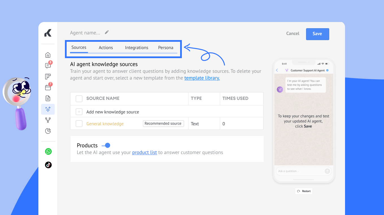Click plus to add new knowledge source

[x=79, y=112]
